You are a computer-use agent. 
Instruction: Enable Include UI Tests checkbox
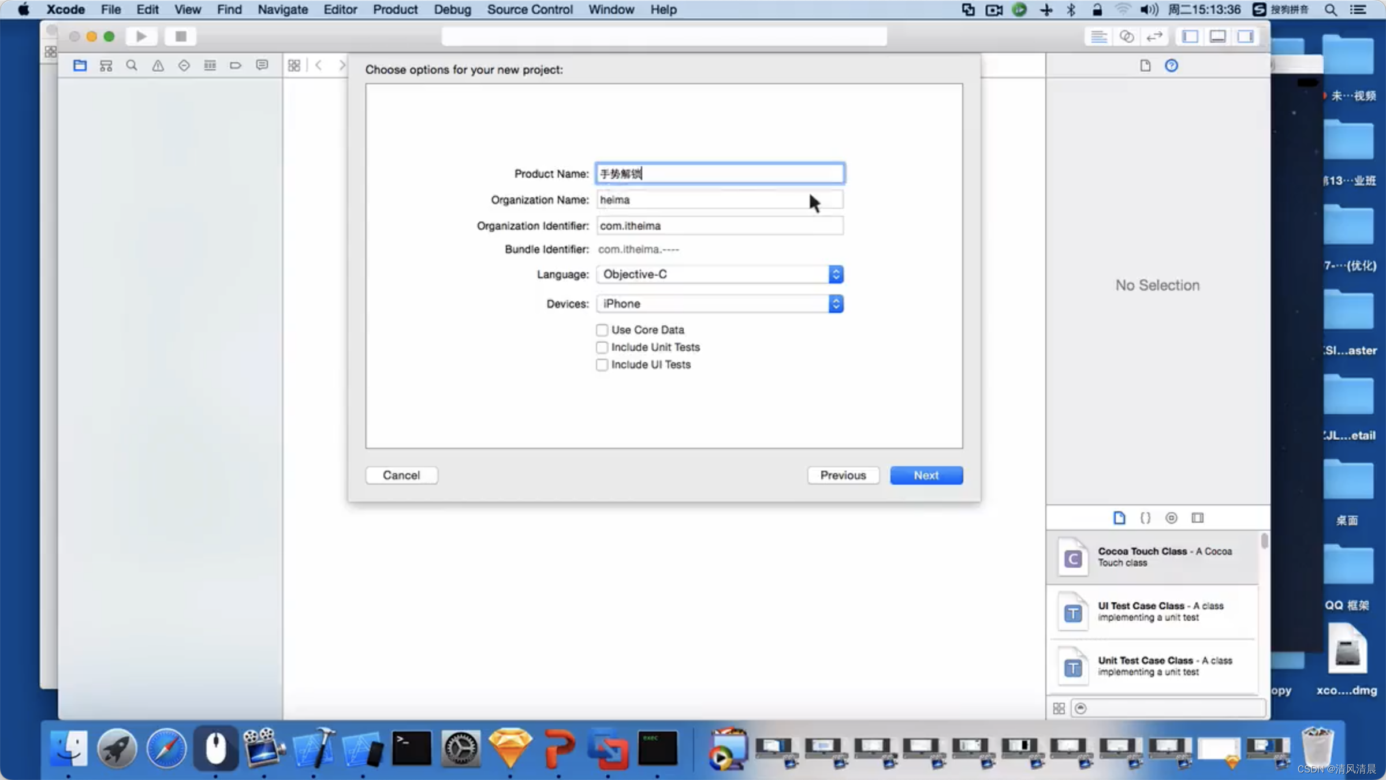pos(601,364)
